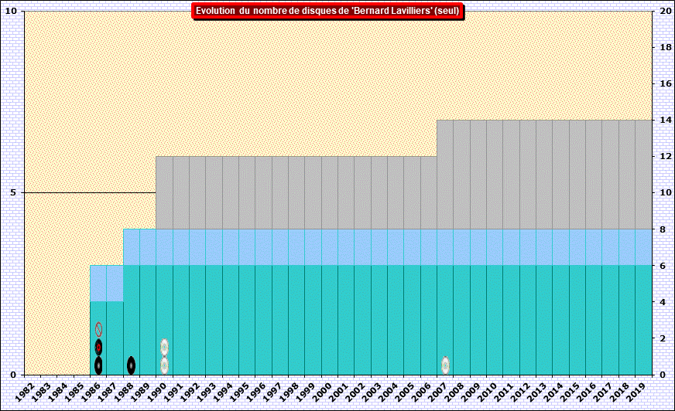Click the CD icon in 2007

click(445, 365)
